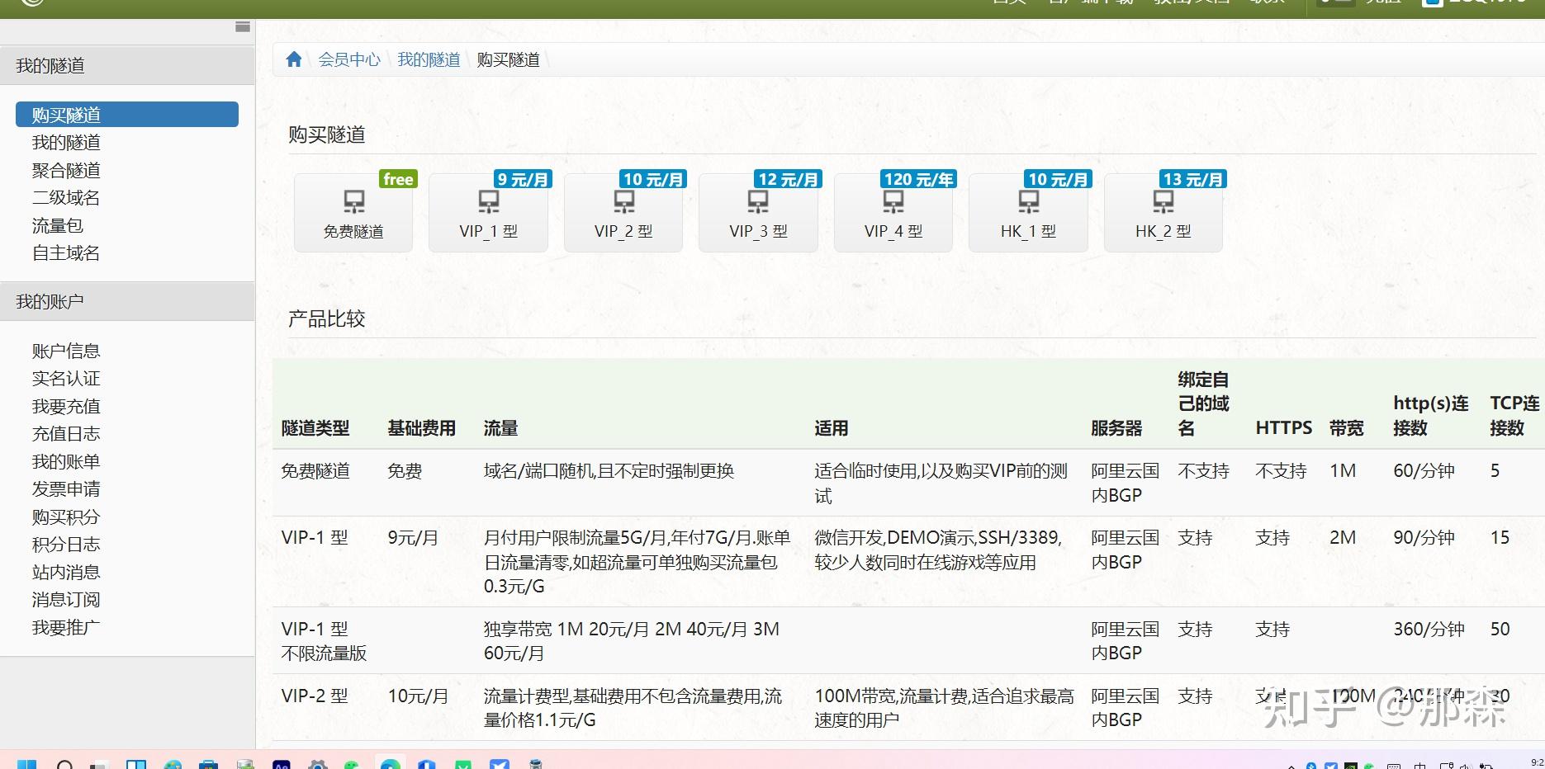Open 我的隧道 via the breadcrumb link
The height and width of the screenshot is (769, 1545).
[x=429, y=59]
